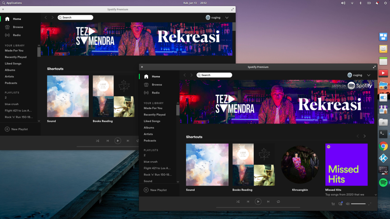Open the cuging account dropdown in back window
Image resolution: width=390 pixels, height=219 pixels.
[227, 17]
